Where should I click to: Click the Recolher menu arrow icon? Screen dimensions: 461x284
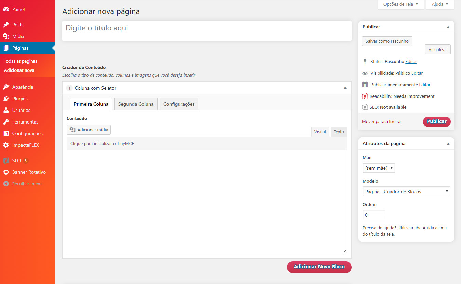(x=6, y=184)
